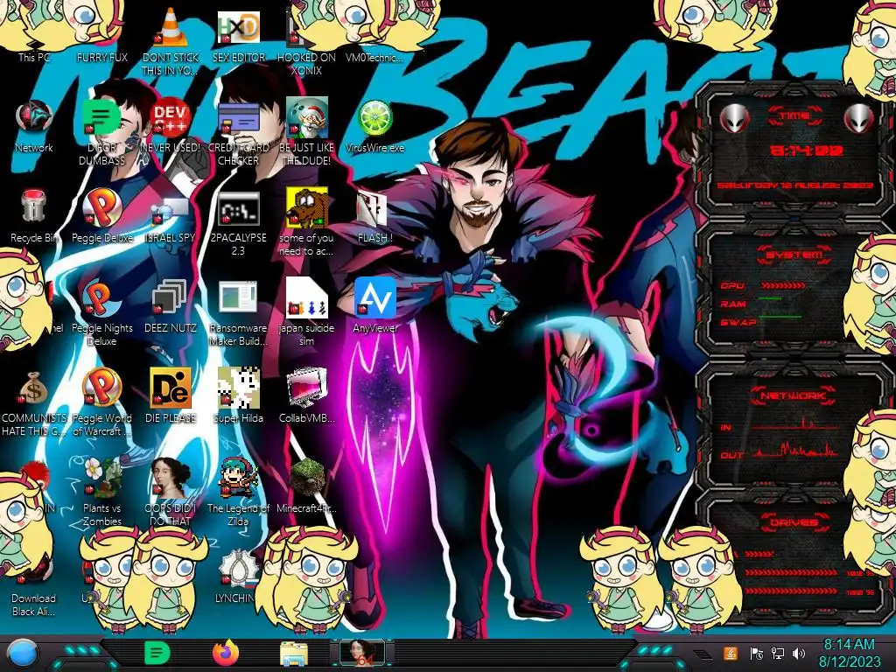Open the BE JUST LIKE THE DUDE shortcut
The image size is (896, 672).
tap(306, 133)
